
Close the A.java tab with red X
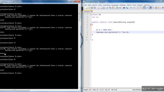point(91,11)
